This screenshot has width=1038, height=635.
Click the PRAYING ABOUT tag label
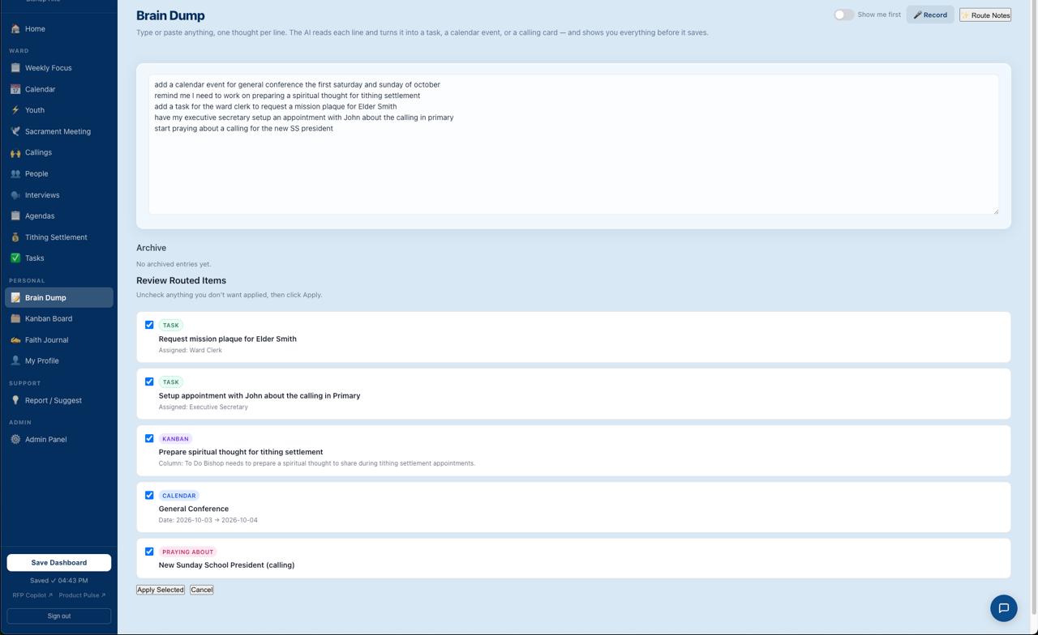pos(188,552)
